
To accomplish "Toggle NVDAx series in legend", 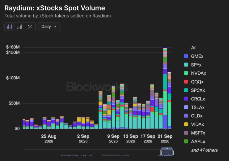I will coord(195,73).
